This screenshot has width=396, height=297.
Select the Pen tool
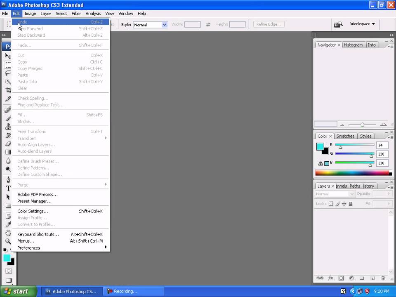8,179
